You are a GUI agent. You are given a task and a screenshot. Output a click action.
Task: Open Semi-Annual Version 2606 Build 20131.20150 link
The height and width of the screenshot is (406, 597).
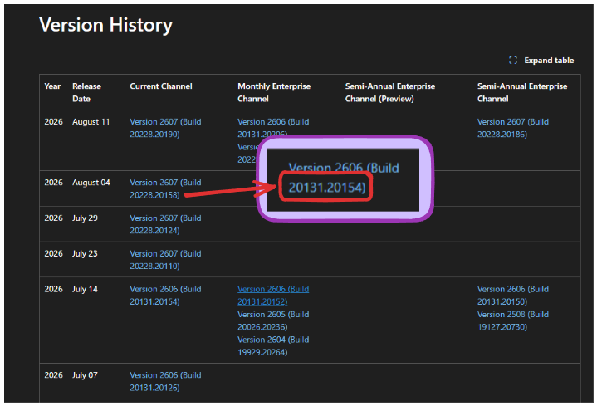513,296
